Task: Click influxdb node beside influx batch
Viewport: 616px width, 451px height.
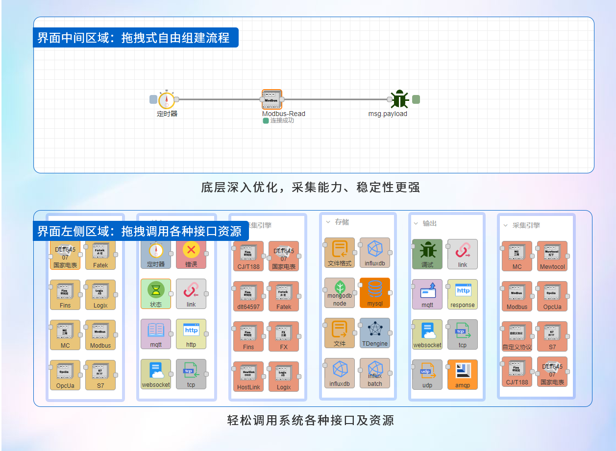Action: [340, 373]
